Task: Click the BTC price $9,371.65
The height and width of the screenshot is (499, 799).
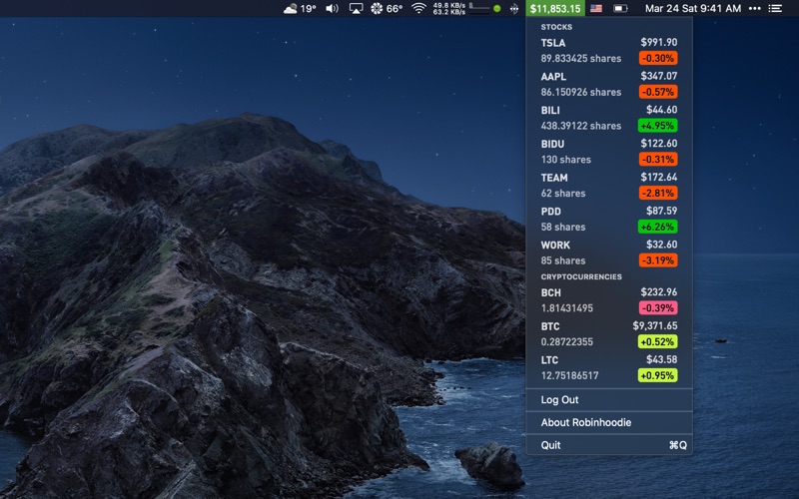Action: point(655,325)
